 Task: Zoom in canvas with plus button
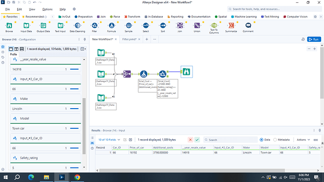[315, 49]
